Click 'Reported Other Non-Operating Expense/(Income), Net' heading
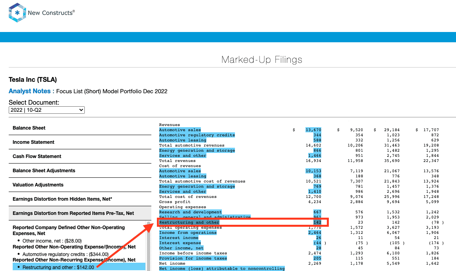 74,247
